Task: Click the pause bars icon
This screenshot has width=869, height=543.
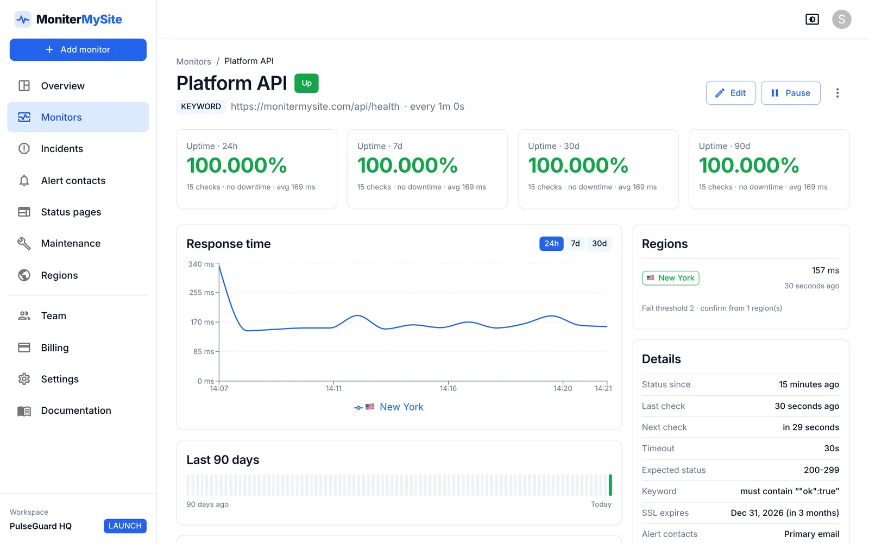Action: click(775, 93)
